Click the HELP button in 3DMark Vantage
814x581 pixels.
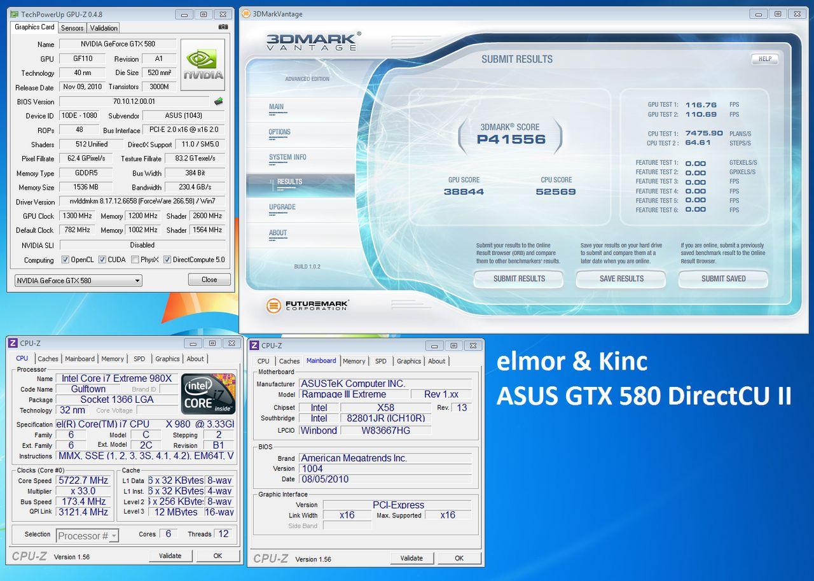coord(765,59)
